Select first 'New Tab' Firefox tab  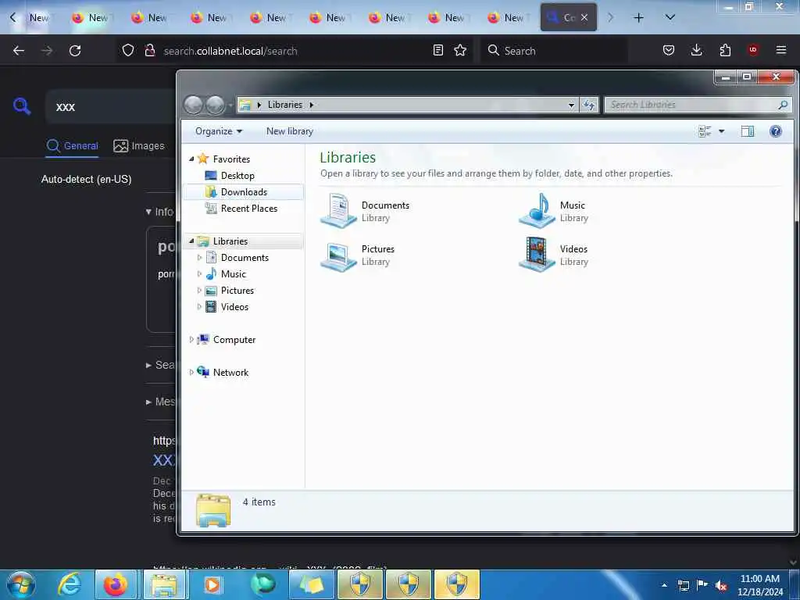coord(37,18)
